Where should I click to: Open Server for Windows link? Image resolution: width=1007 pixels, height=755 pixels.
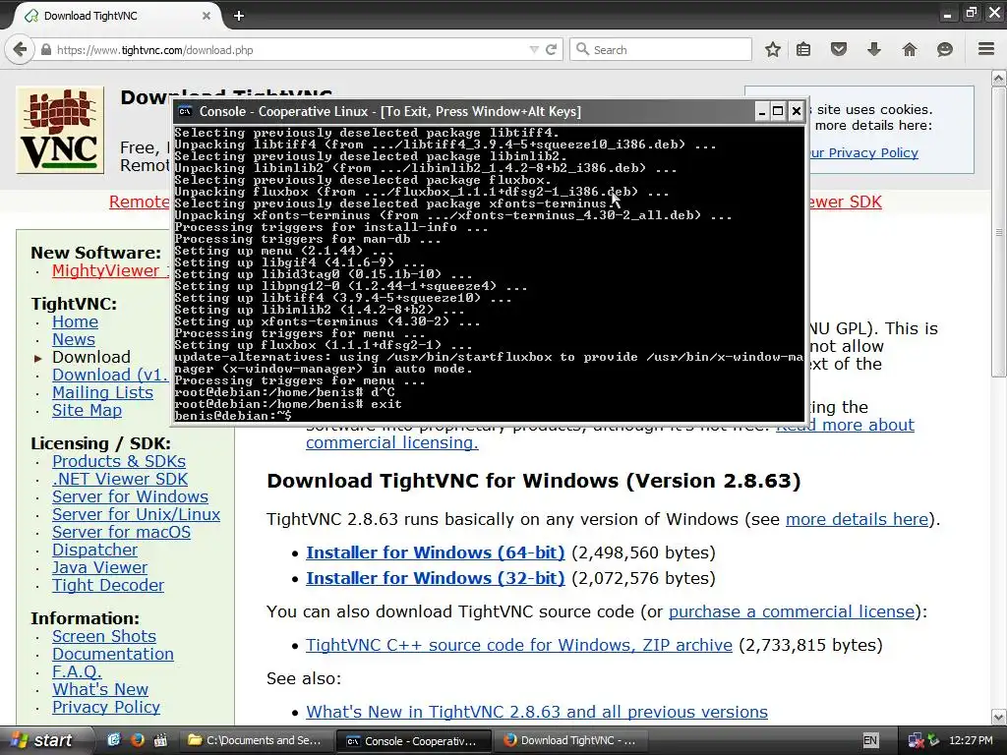pos(131,496)
